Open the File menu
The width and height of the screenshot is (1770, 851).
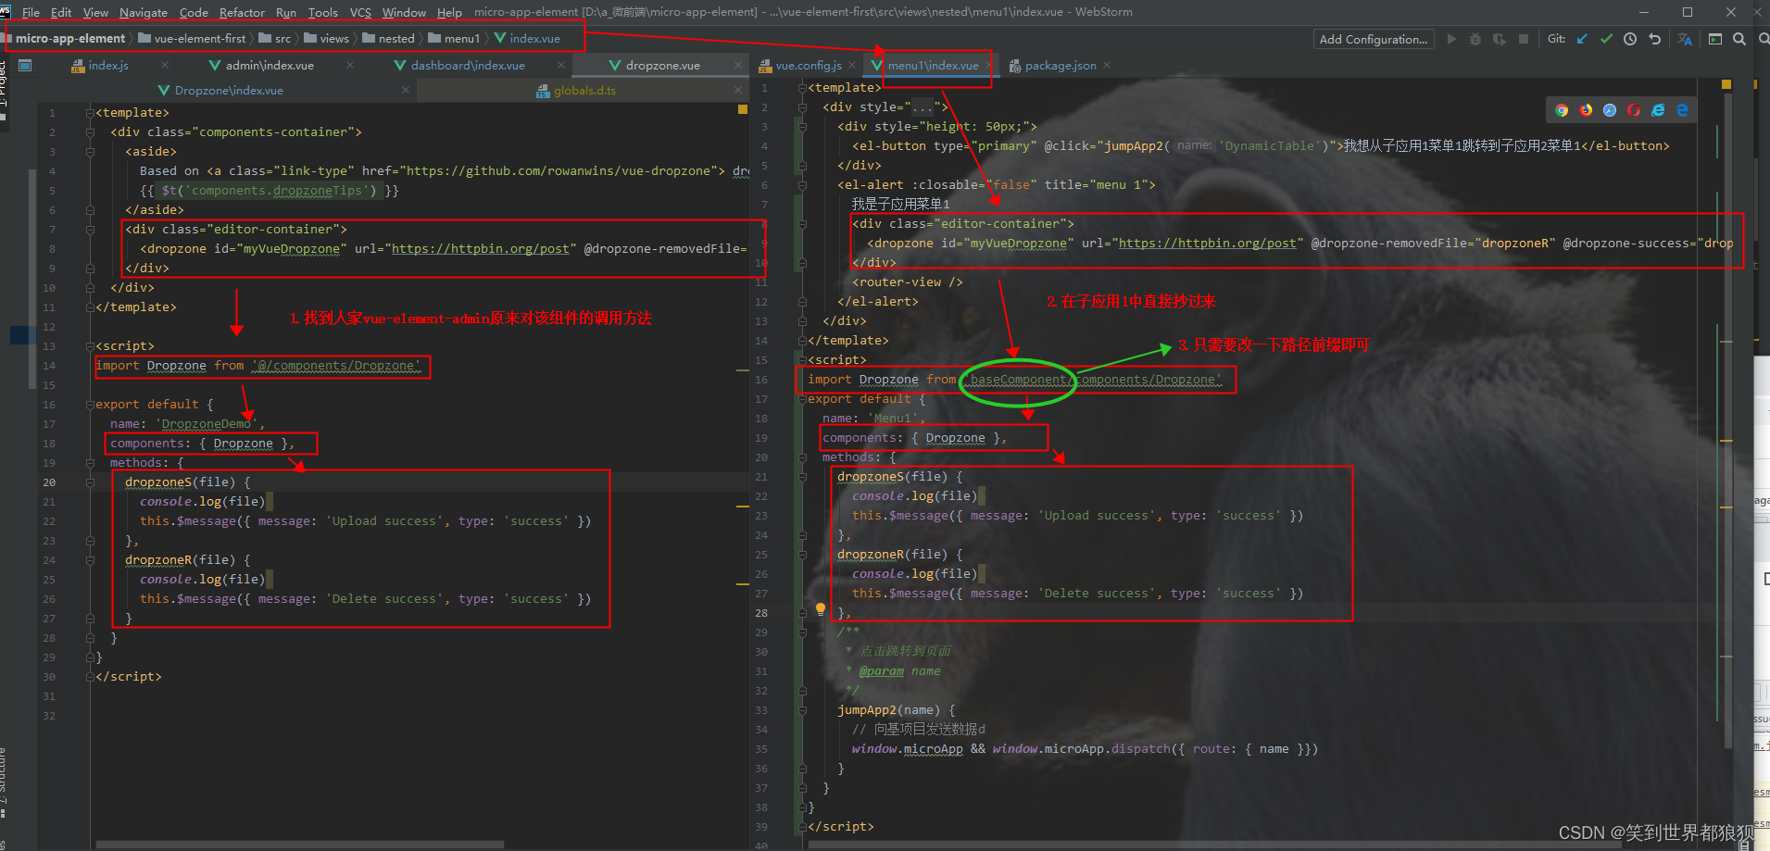(x=31, y=12)
